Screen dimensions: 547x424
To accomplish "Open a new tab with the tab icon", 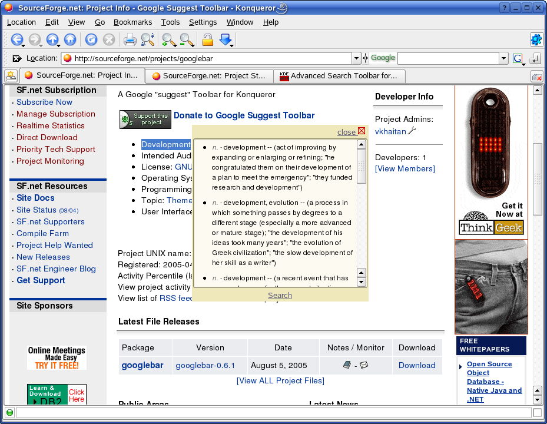I will point(11,75).
